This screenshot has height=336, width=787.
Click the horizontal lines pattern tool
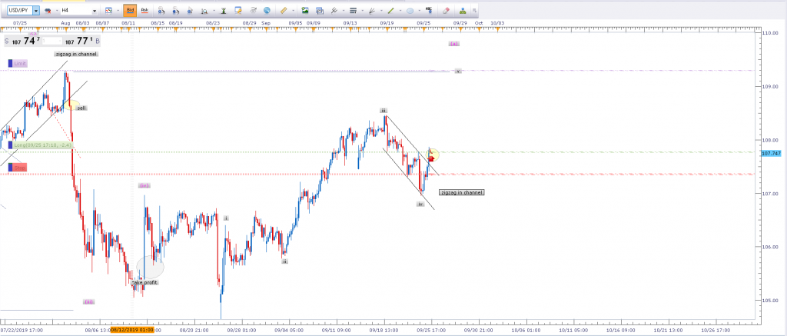[353, 12]
